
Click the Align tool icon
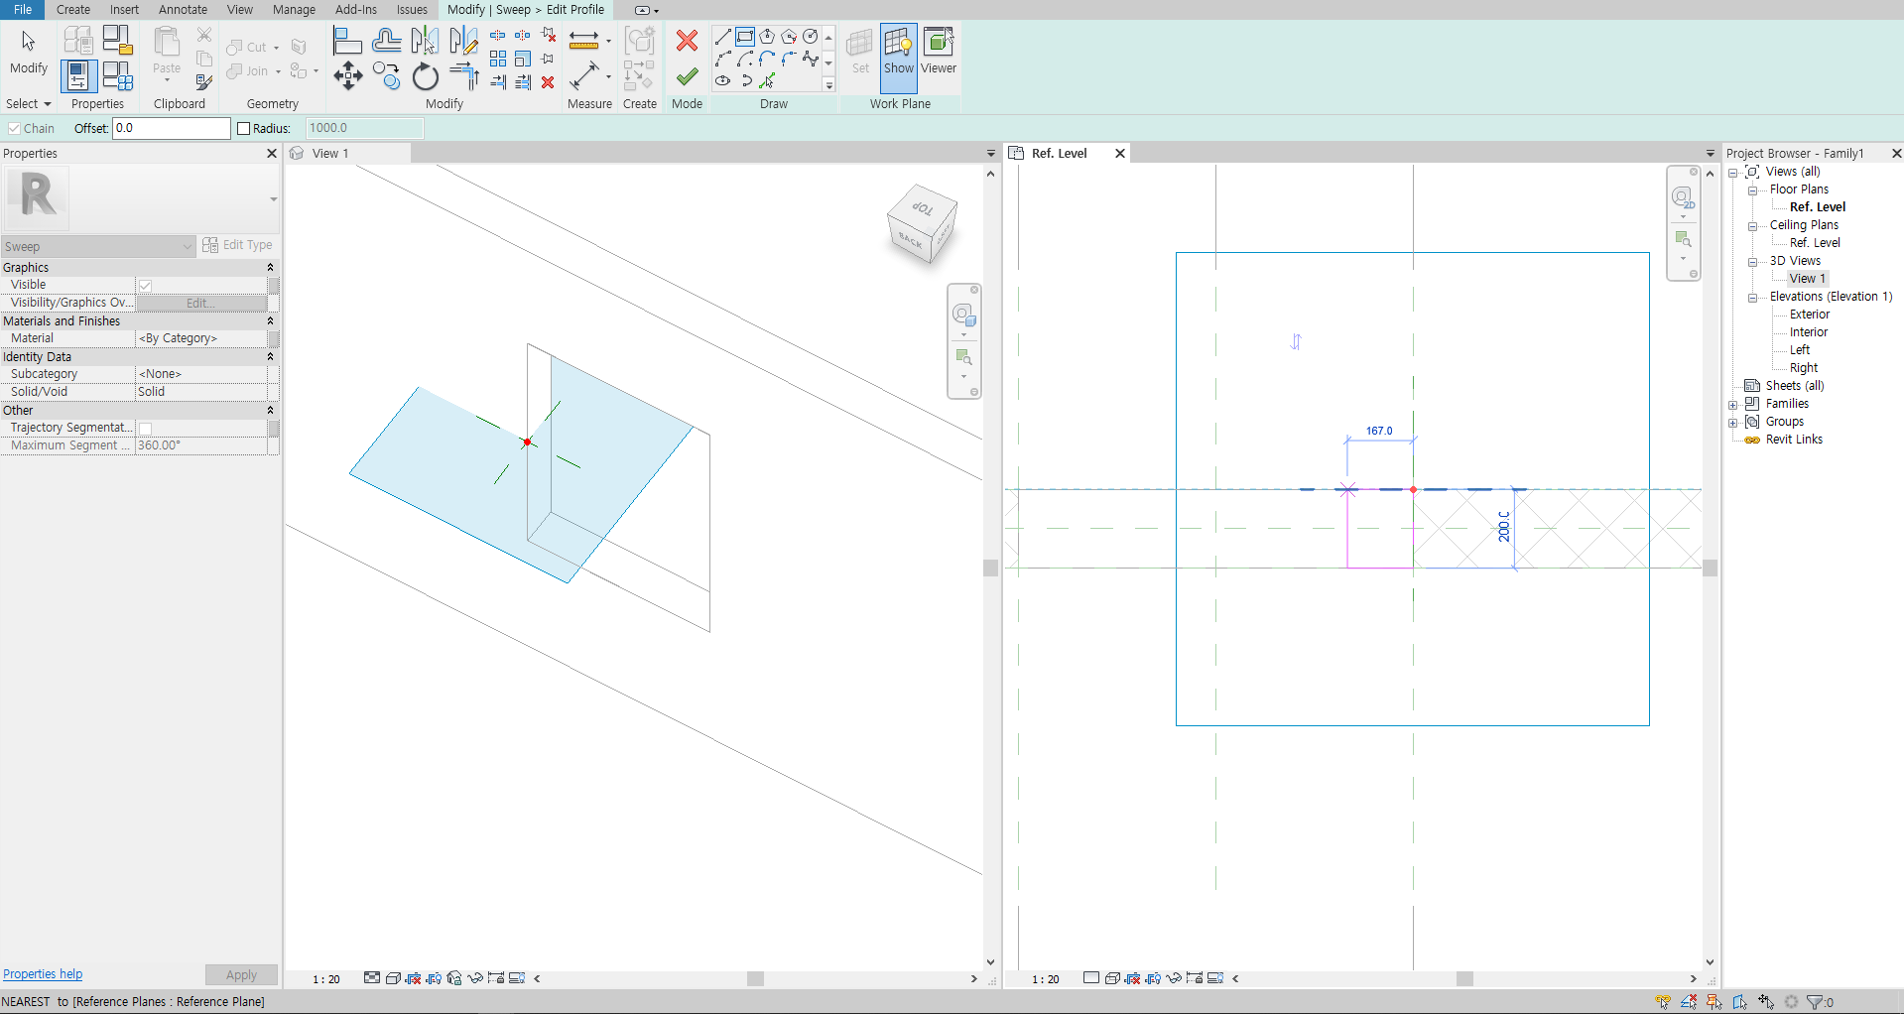[x=347, y=41]
